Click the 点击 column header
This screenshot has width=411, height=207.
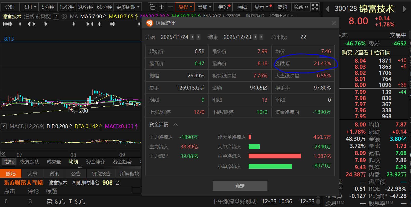pos(10,191)
